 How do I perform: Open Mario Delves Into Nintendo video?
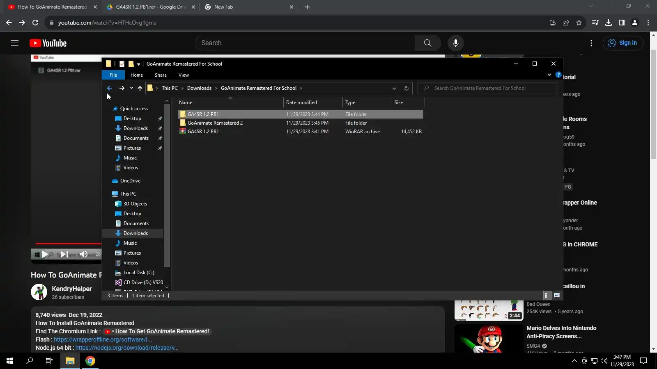(x=561, y=332)
